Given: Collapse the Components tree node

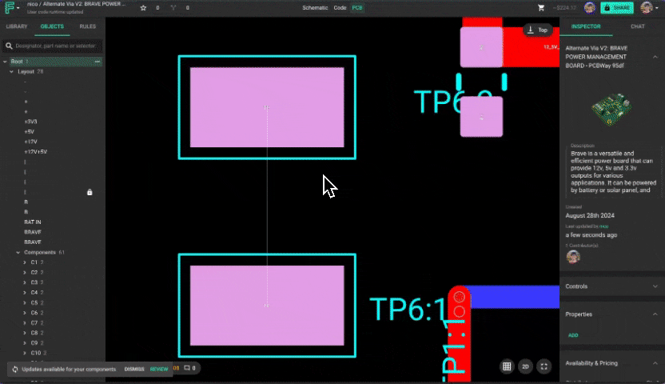Looking at the screenshot, I should [18, 253].
